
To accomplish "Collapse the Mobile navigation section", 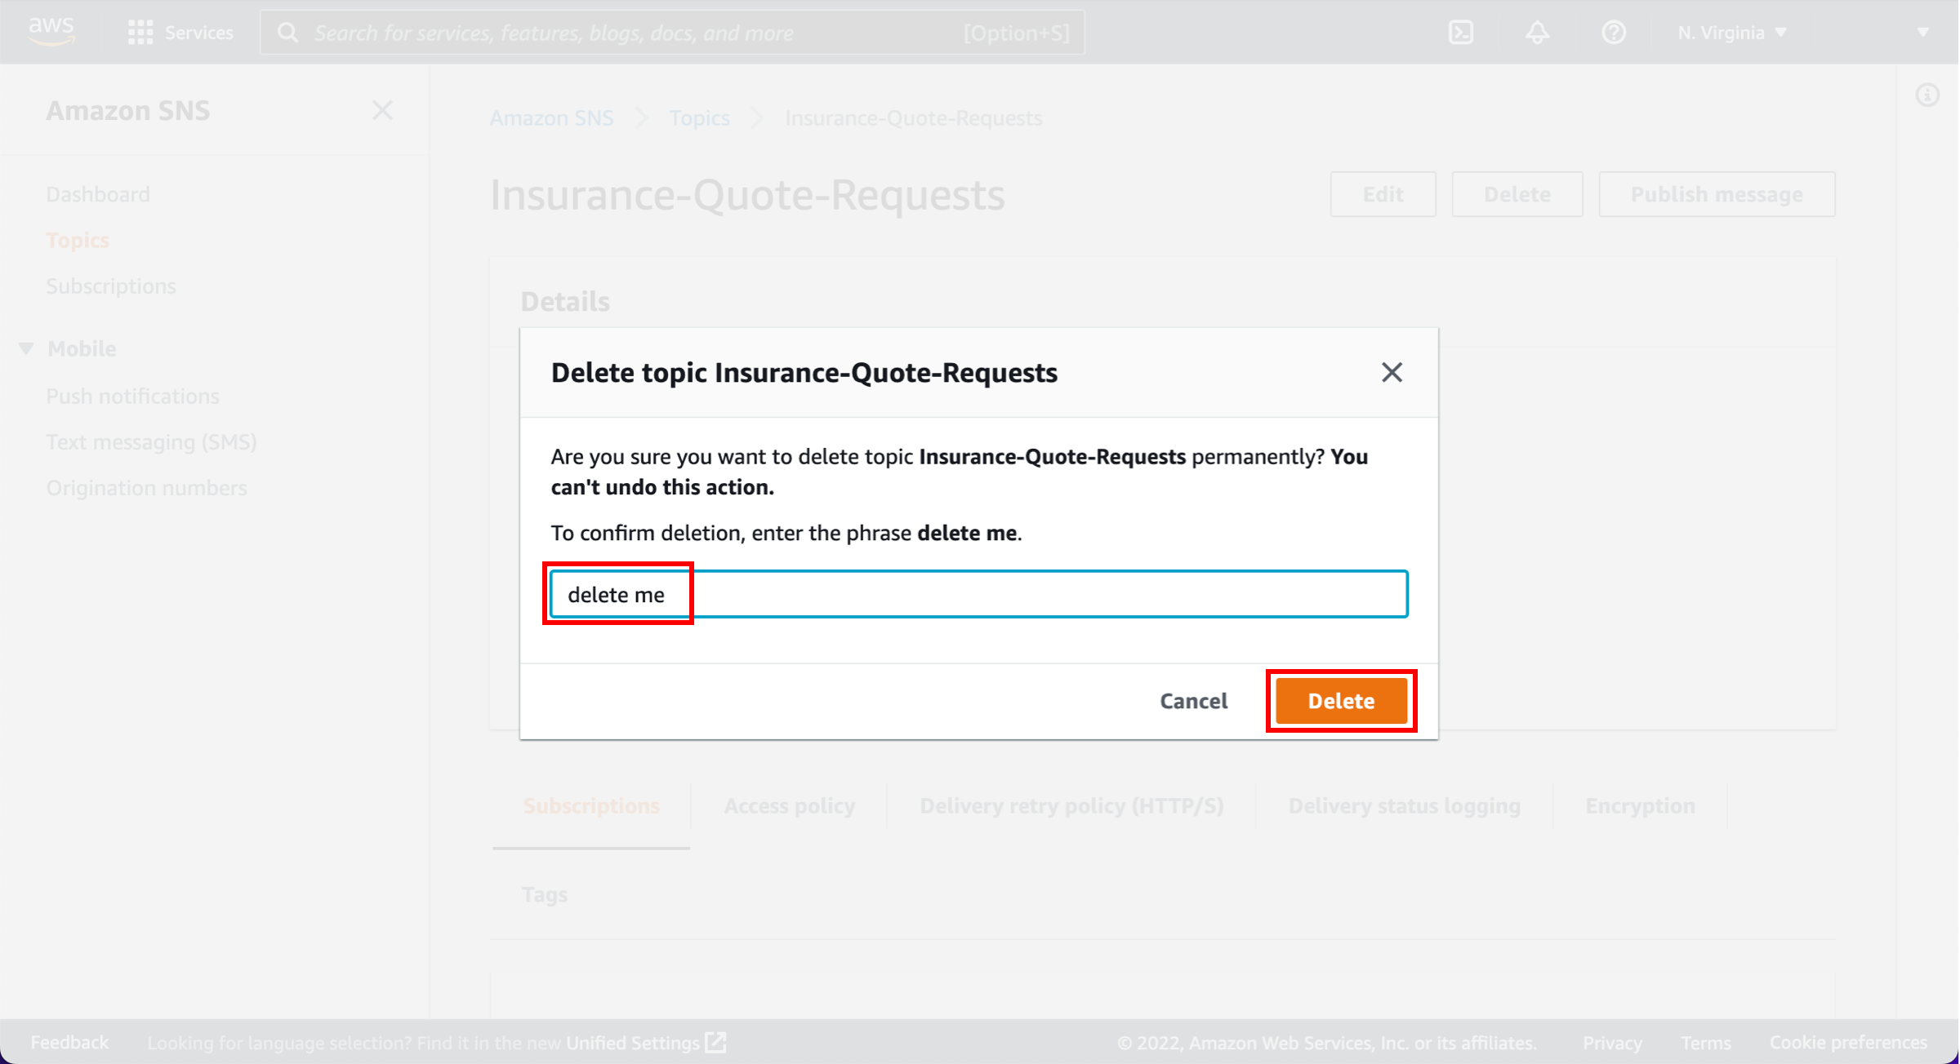I will tap(26, 348).
